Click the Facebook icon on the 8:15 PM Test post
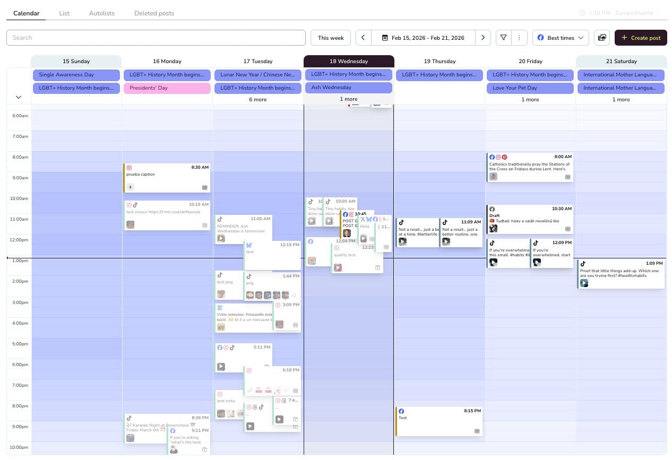 (401, 411)
